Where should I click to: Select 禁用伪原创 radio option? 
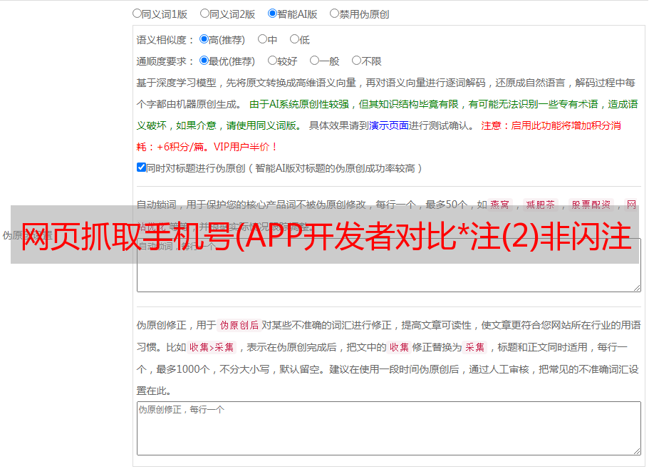coord(334,14)
